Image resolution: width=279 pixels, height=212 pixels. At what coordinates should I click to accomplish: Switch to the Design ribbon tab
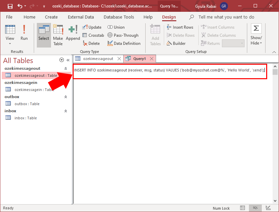pyautogui.click(x=169, y=17)
